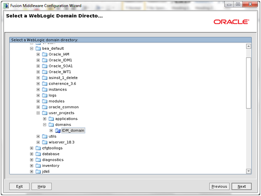Expand the logs tree node
Viewport: 261px width, 196px height.
click(38, 96)
